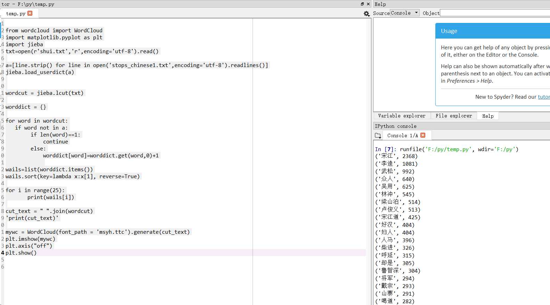Click the 'wordcut = jieba.lcut(txt)' line
550x305 pixels.
coord(44,93)
